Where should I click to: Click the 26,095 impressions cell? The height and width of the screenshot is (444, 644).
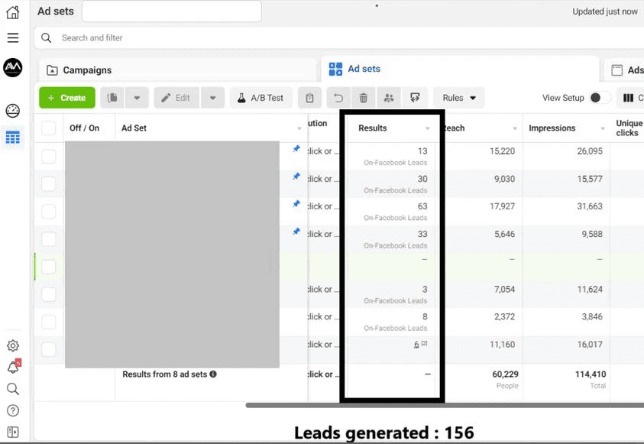click(590, 151)
